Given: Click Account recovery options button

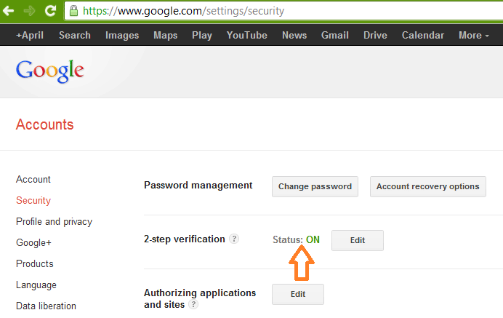Looking at the screenshot, I should 428,186.
